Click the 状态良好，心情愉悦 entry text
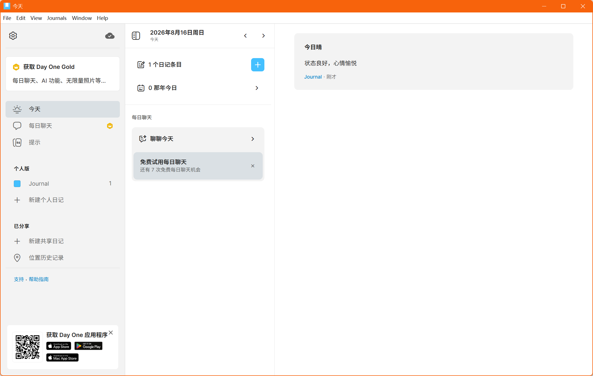This screenshot has height=376, width=593. pos(331,63)
